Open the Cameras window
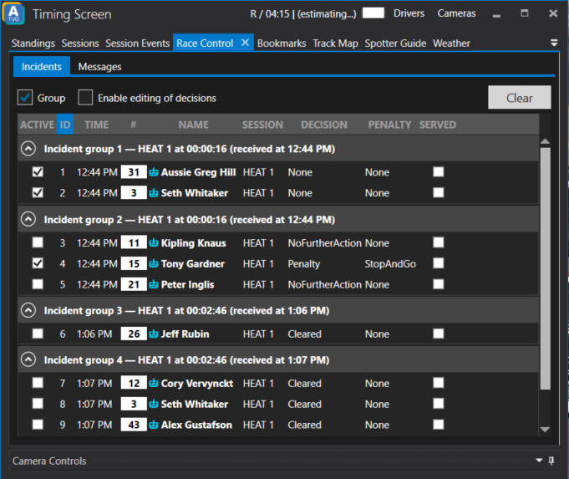This screenshot has height=479, width=569. tap(456, 13)
